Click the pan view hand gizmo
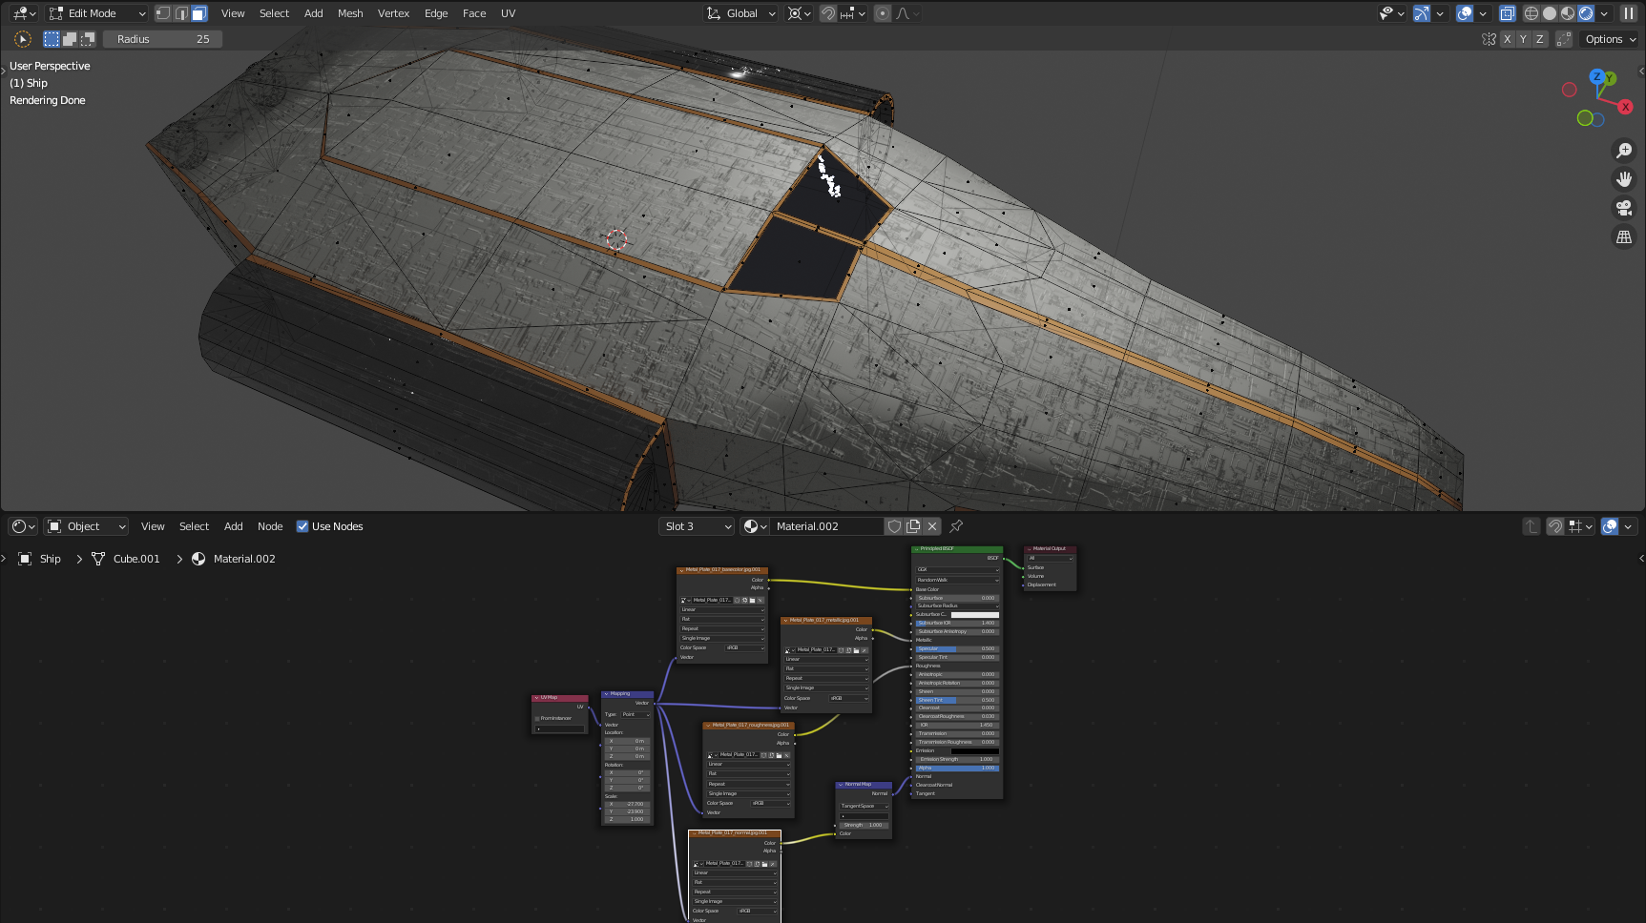 [1624, 179]
